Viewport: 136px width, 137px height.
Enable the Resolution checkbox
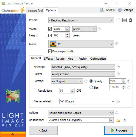tap(36, 90)
